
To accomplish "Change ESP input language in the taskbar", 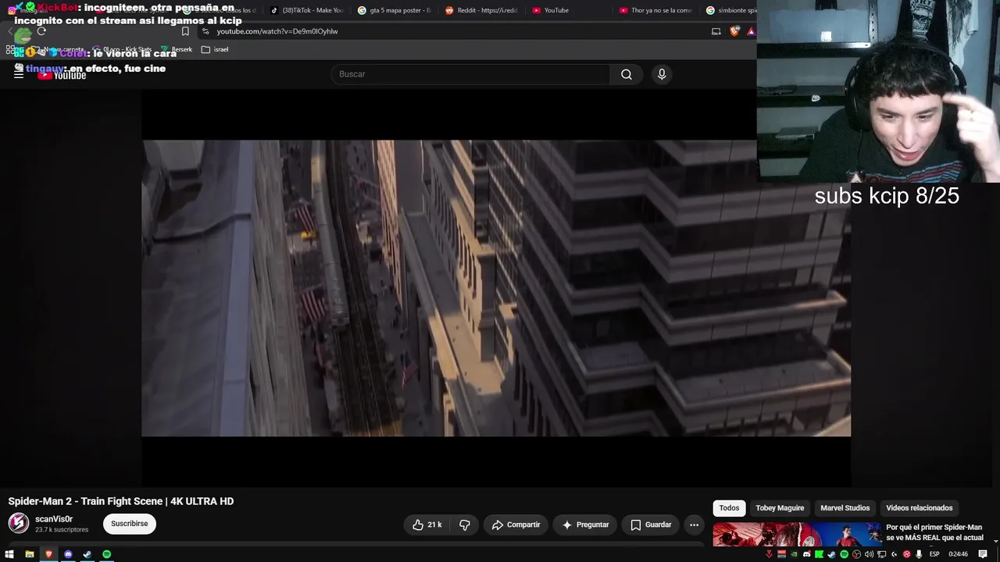I will [x=934, y=554].
